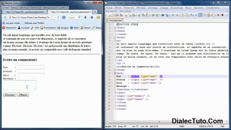
Task: Click the Zoom In icon in Notepad++
Action: coord(173,15)
